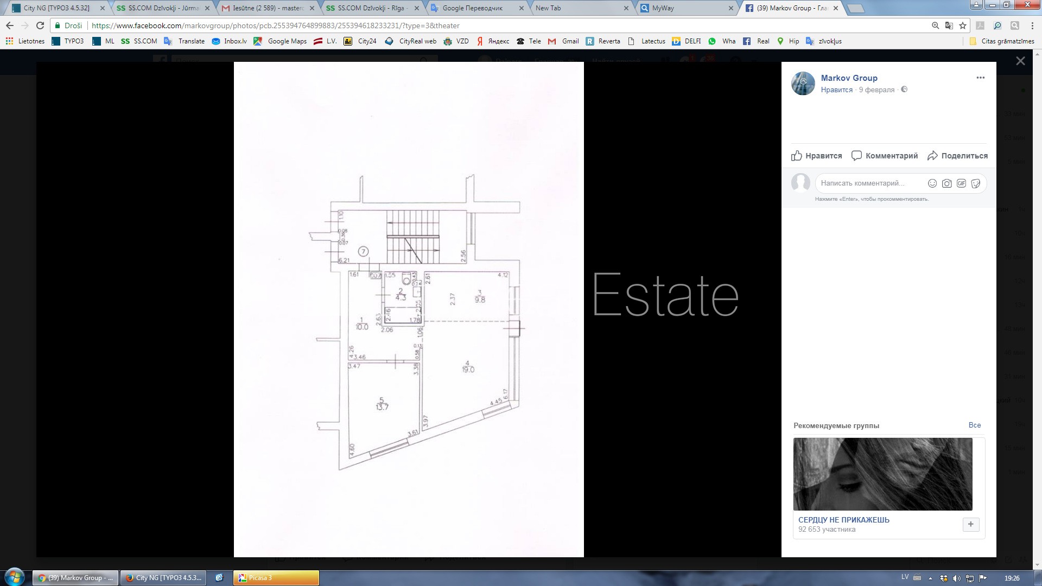
Task: Click the GIF icon in comment field
Action: (961, 183)
